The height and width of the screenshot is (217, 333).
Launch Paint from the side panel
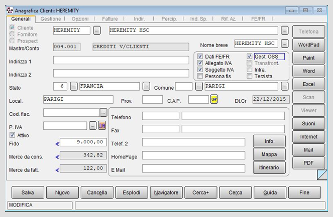pos(309,58)
